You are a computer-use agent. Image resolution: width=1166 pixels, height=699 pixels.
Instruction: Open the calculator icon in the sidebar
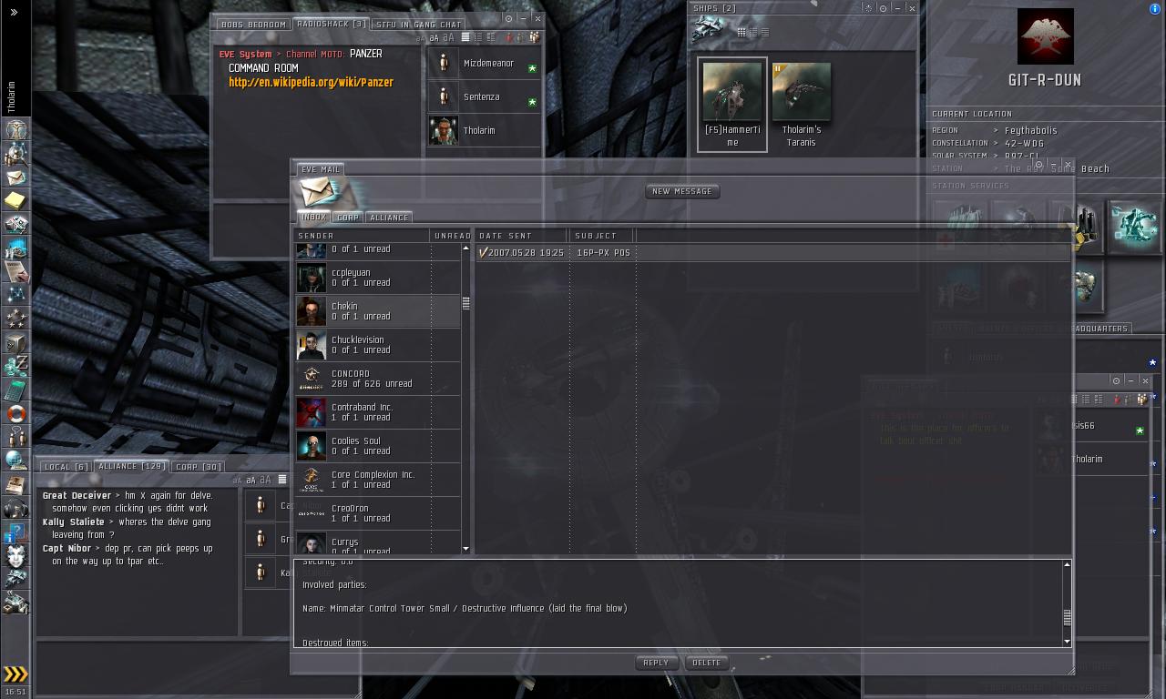(x=16, y=390)
